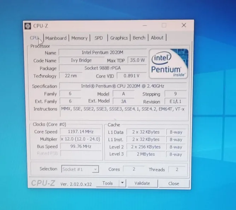Viewport: 236px width, 210px height.
Task: Minimize the CPU-Z window
Action: tap(144, 25)
